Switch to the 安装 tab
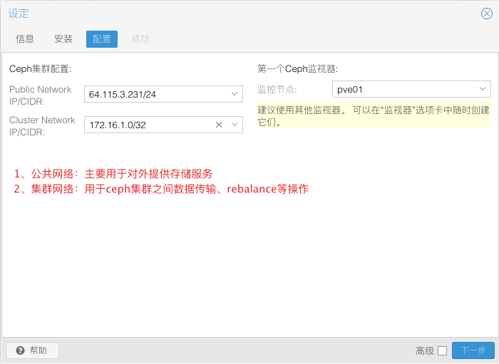The height and width of the screenshot is (364, 499). 63,38
